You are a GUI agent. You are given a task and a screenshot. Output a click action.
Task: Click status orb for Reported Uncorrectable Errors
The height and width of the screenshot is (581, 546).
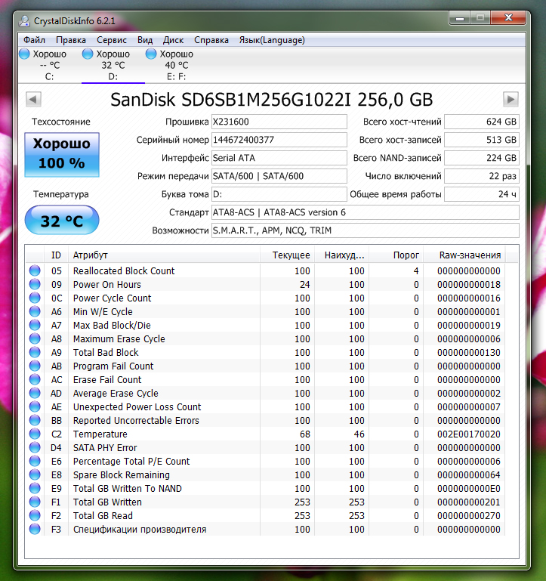coord(35,420)
